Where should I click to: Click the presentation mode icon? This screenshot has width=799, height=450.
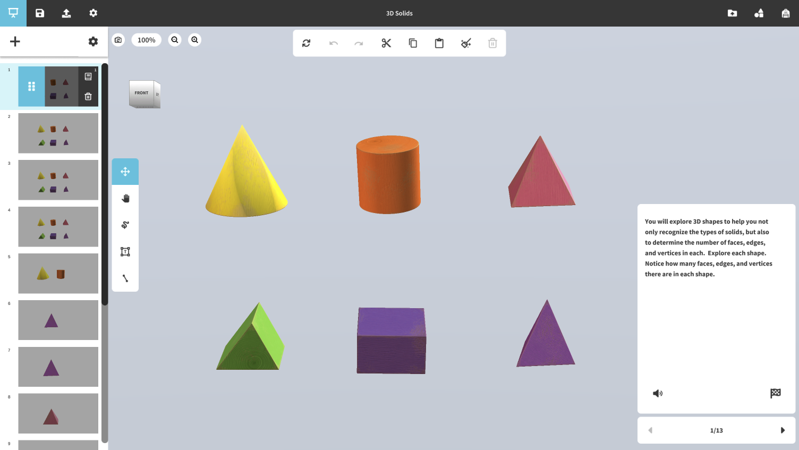tap(13, 13)
